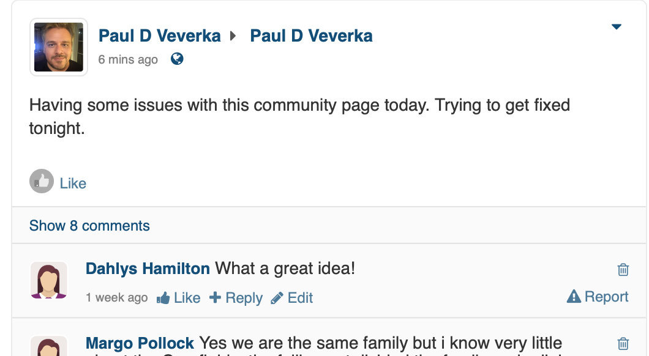The height and width of the screenshot is (356, 649).
Task: Click the arrow between Paul D Veverka names
Action: click(x=233, y=36)
